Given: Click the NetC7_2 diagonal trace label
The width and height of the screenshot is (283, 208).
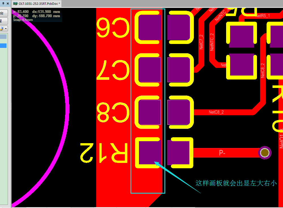Looking at the screenshot, I should [201, 42].
